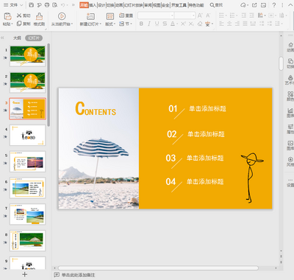Click the Copy (复制) button
294x280 pixels.
24,24
